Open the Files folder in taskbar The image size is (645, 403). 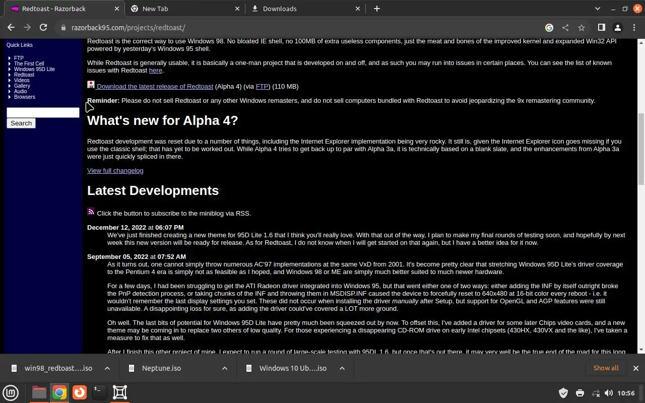(39, 392)
